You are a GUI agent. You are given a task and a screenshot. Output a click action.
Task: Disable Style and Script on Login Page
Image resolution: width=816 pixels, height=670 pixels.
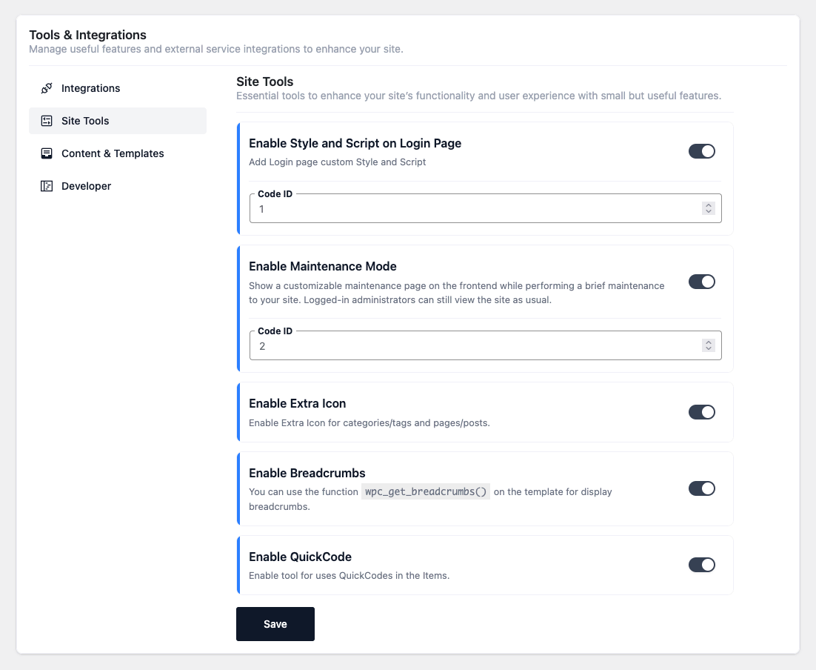click(701, 151)
